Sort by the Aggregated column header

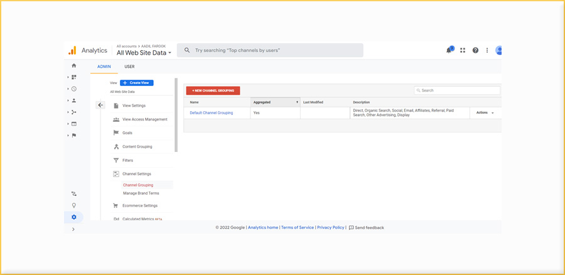pyautogui.click(x=275, y=102)
